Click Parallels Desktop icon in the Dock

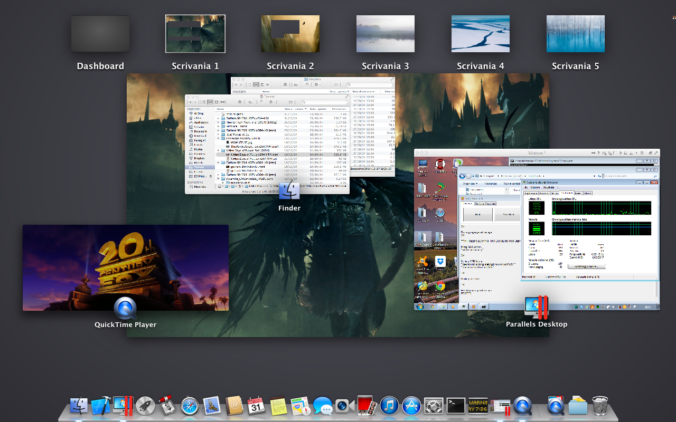pyautogui.click(x=123, y=406)
